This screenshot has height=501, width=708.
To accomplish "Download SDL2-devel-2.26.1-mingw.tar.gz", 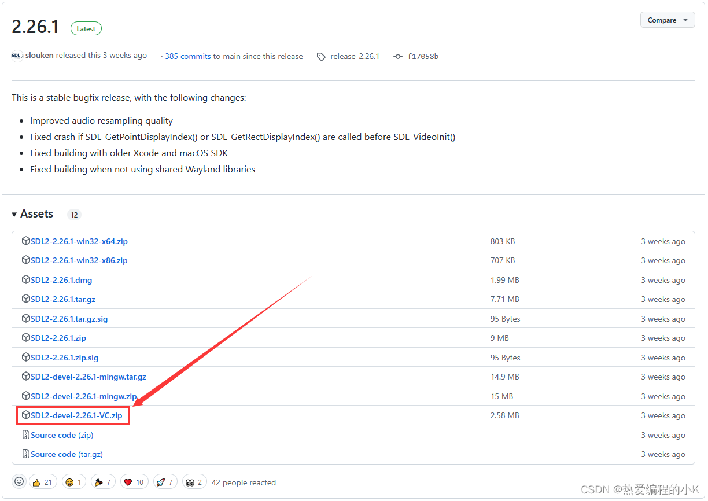I will [89, 377].
